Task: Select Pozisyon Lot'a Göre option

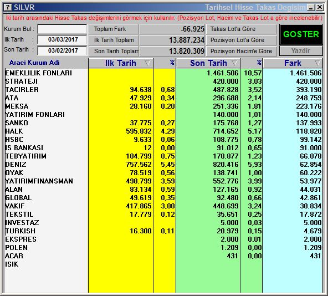Action: tap(242, 40)
